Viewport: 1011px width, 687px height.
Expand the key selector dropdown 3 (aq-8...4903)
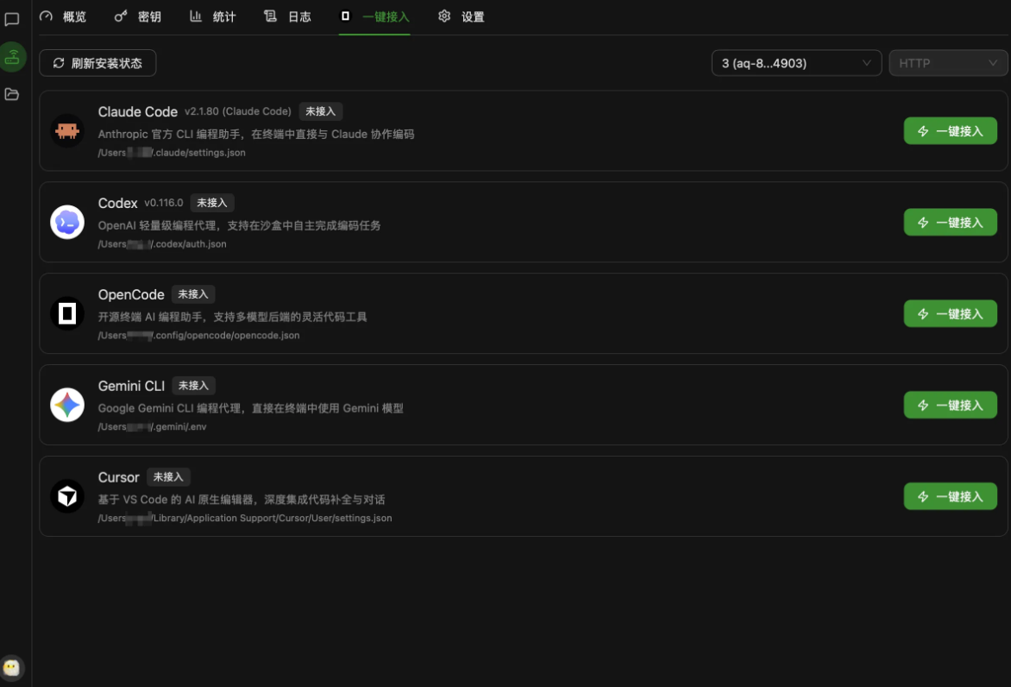[x=795, y=63]
